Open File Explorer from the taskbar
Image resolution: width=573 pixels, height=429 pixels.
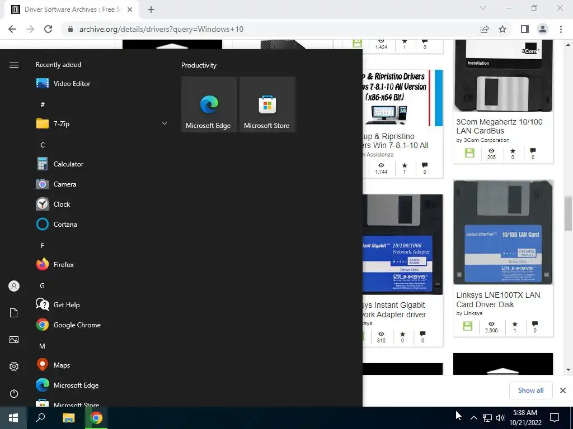click(68, 418)
